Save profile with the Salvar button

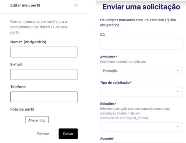pyautogui.click(x=68, y=134)
